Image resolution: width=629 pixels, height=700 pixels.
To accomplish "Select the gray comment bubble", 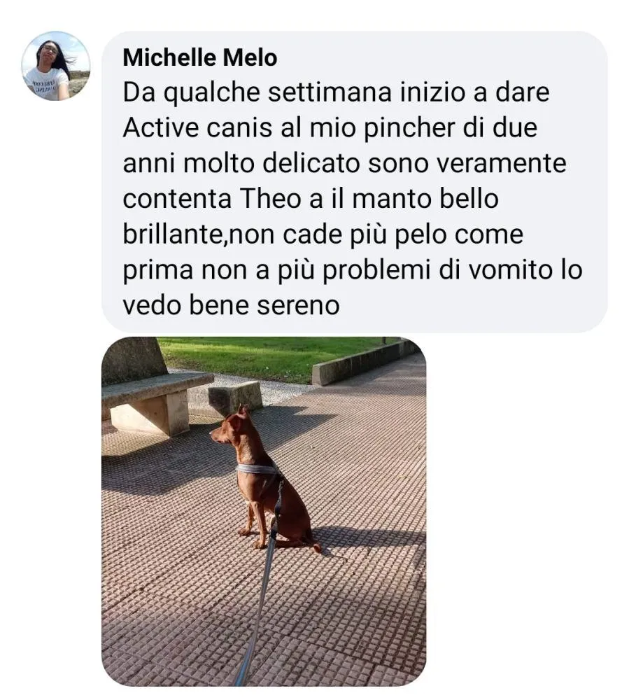I will pyautogui.click(x=354, y=182).
